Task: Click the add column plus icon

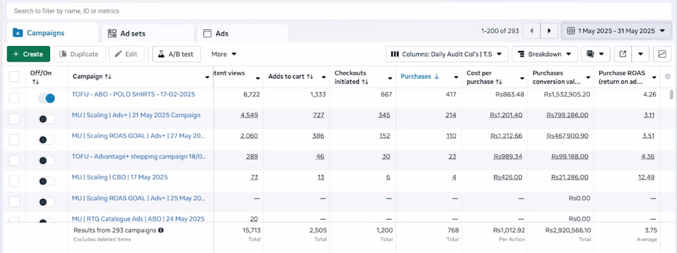Action: pos(668,76)
